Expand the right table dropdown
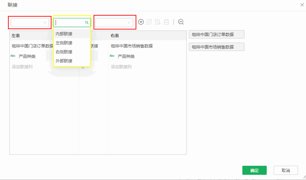 tap(114, 23)
